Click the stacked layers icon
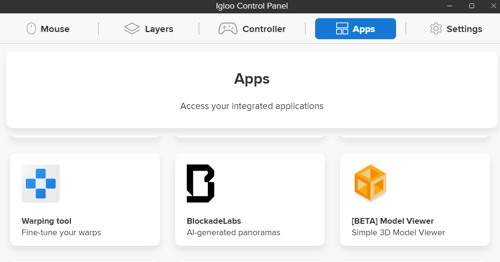 tap(132, 29)
